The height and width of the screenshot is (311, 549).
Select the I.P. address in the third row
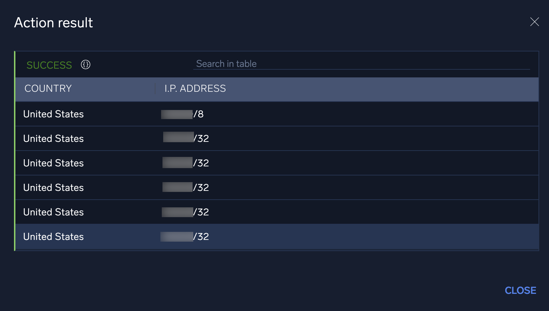click(x=186, y=163)
